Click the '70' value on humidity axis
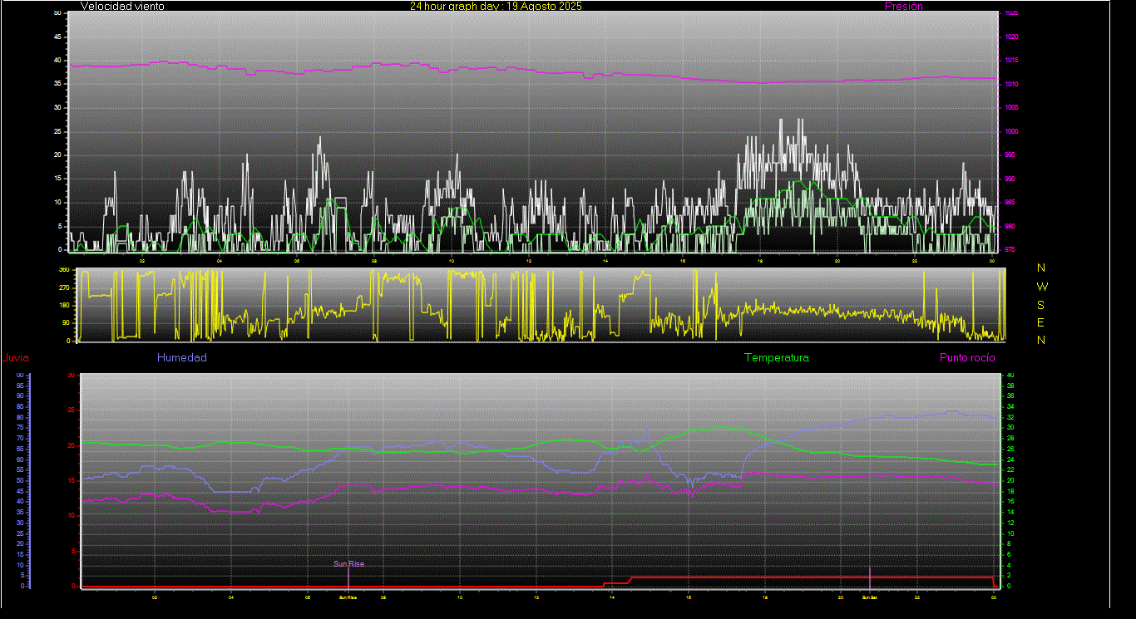The image size is (1136, 619). click(20, 438)
